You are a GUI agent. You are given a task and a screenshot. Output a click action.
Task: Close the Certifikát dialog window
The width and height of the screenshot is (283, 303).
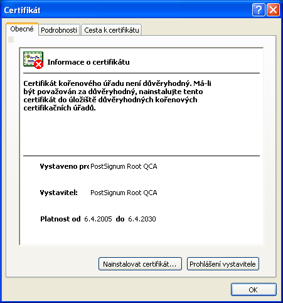tap(273, 10)
